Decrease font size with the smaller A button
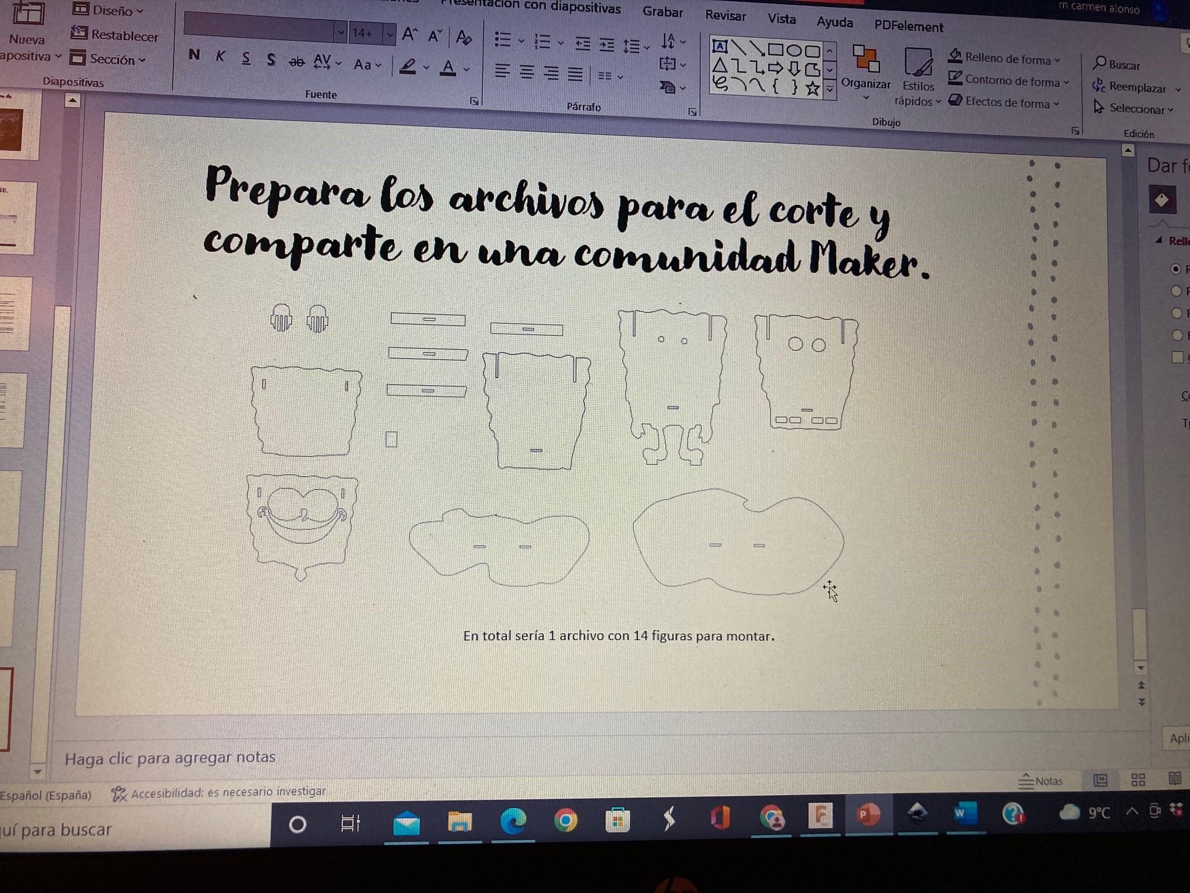The width and height of the screenshot is (1190, 893). pos(435,36)
